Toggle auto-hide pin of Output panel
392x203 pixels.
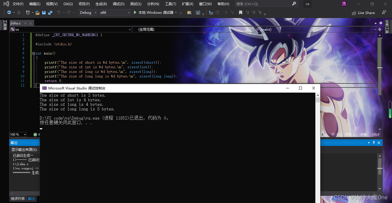click(x=374, y=143)
